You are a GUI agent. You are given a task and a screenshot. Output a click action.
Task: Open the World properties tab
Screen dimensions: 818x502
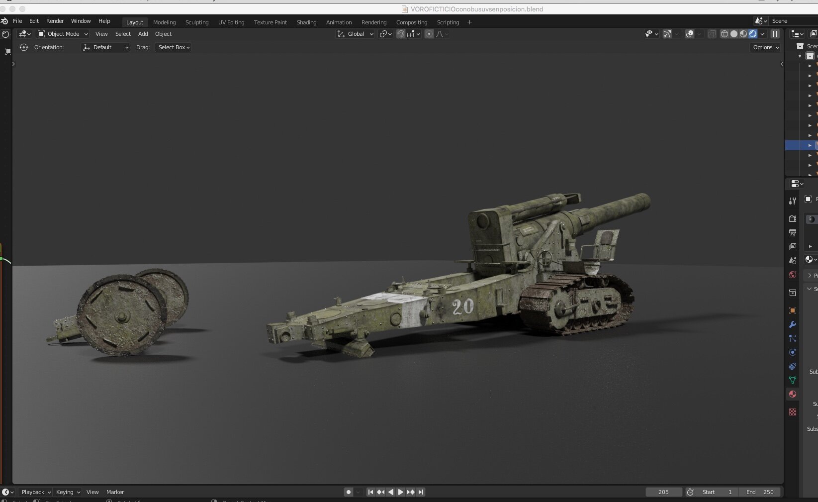point(793,275)
